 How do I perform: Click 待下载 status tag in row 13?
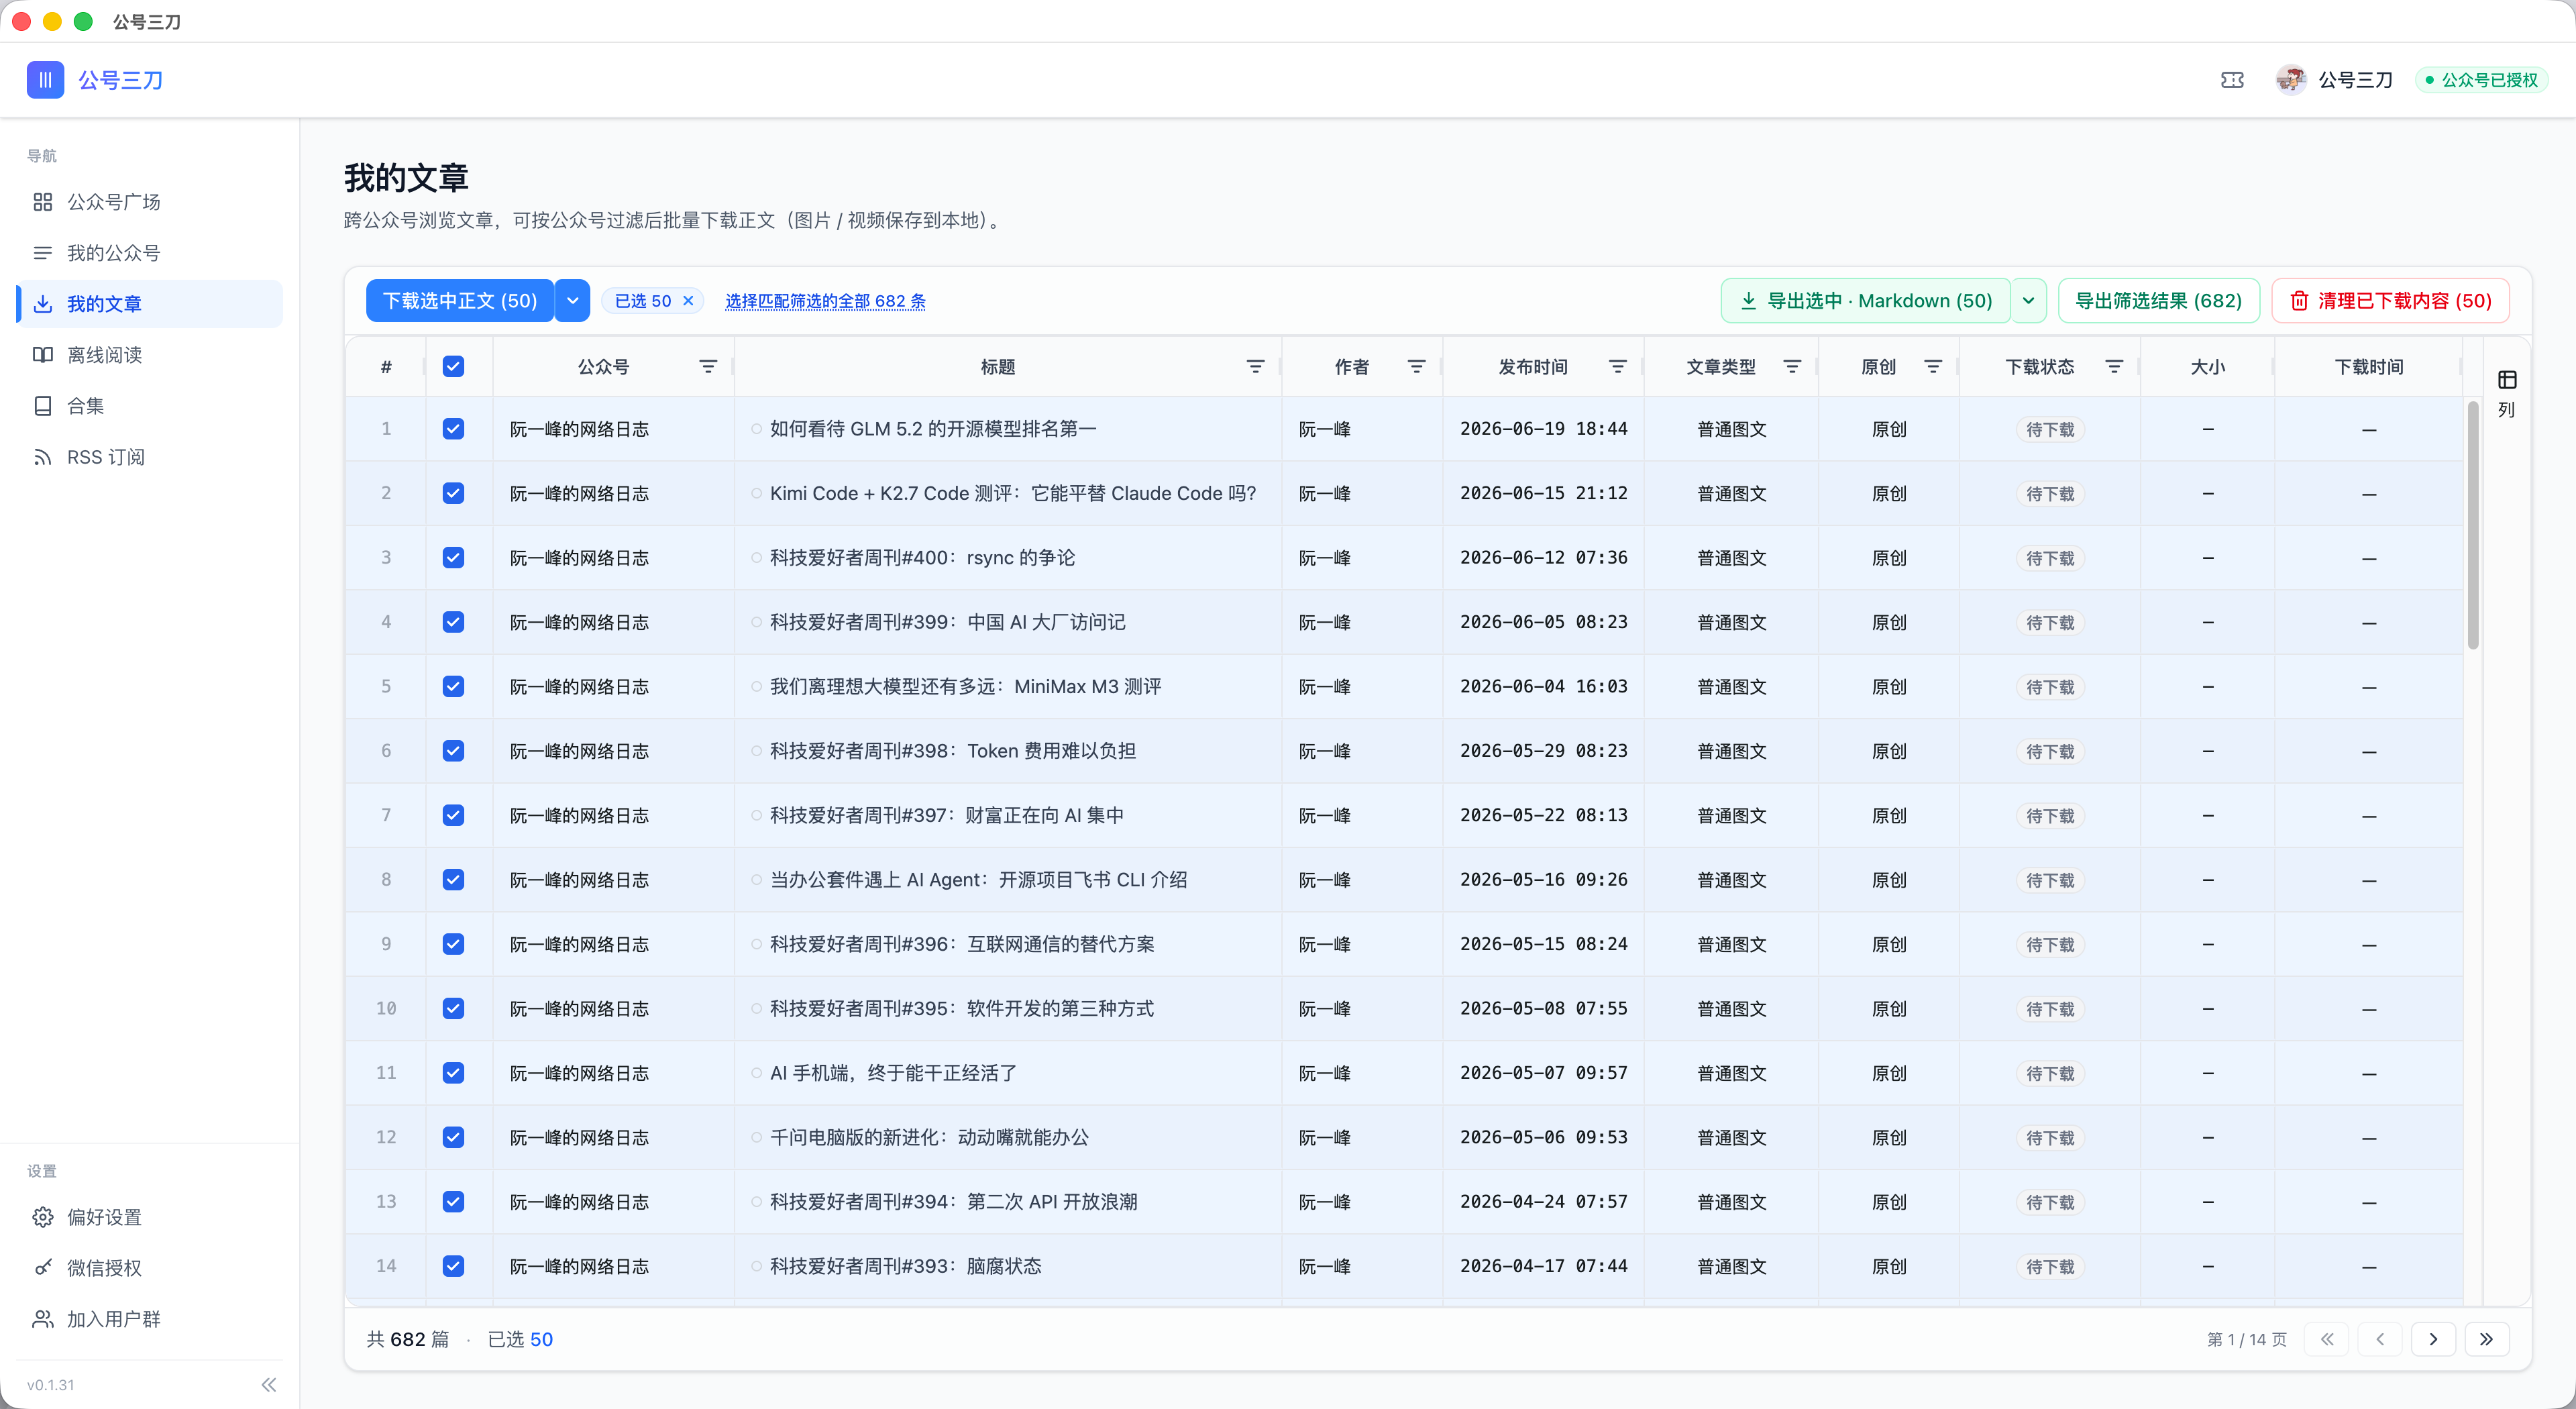(2050, 1202)
